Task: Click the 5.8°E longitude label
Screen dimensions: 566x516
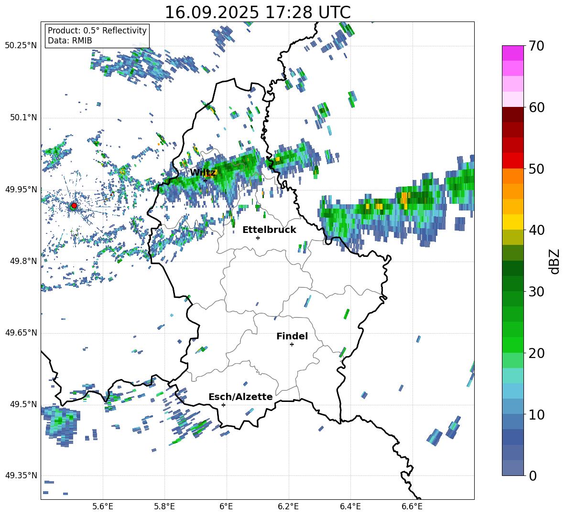Action: (164, 506)
